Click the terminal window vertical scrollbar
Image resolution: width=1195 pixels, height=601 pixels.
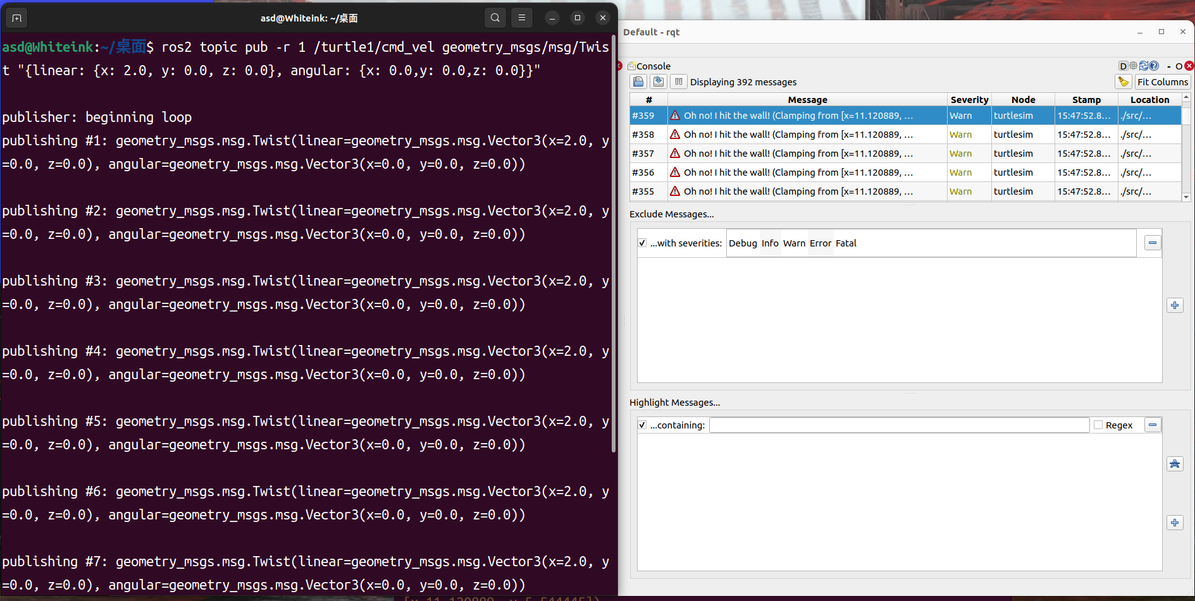click(x=614, y=243)
